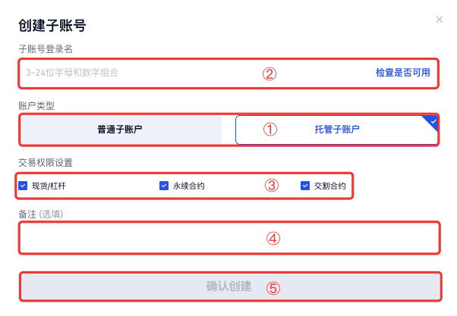Click the 子账号登录名 field label
457x316 pixels.
tap(45, 49)
